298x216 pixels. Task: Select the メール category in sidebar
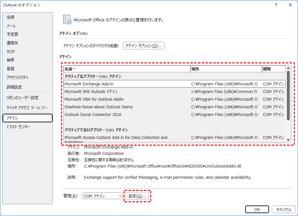click(28, 26)
